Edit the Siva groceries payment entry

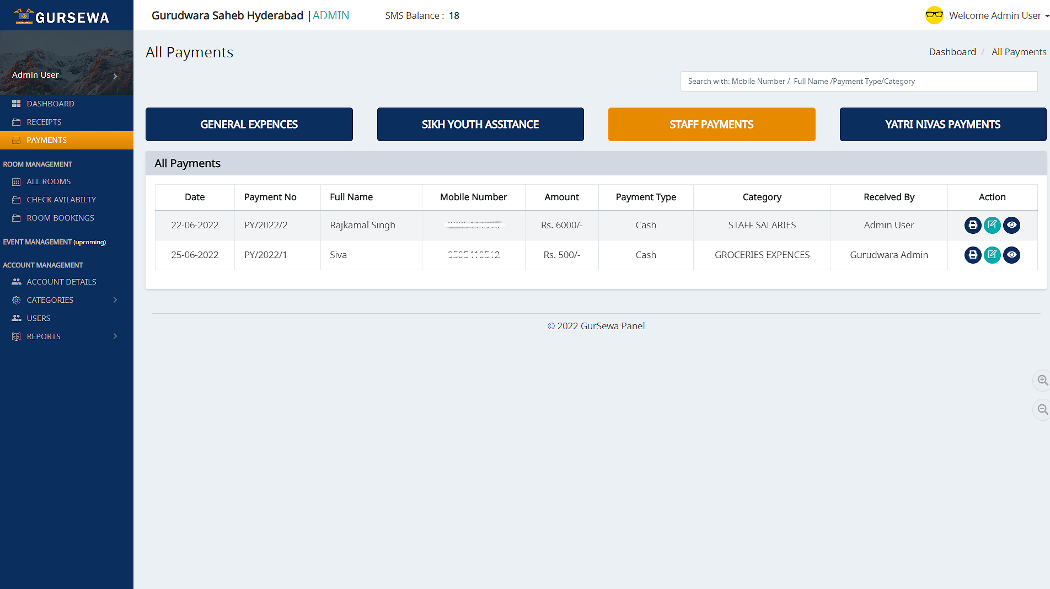tap(992, 255)
